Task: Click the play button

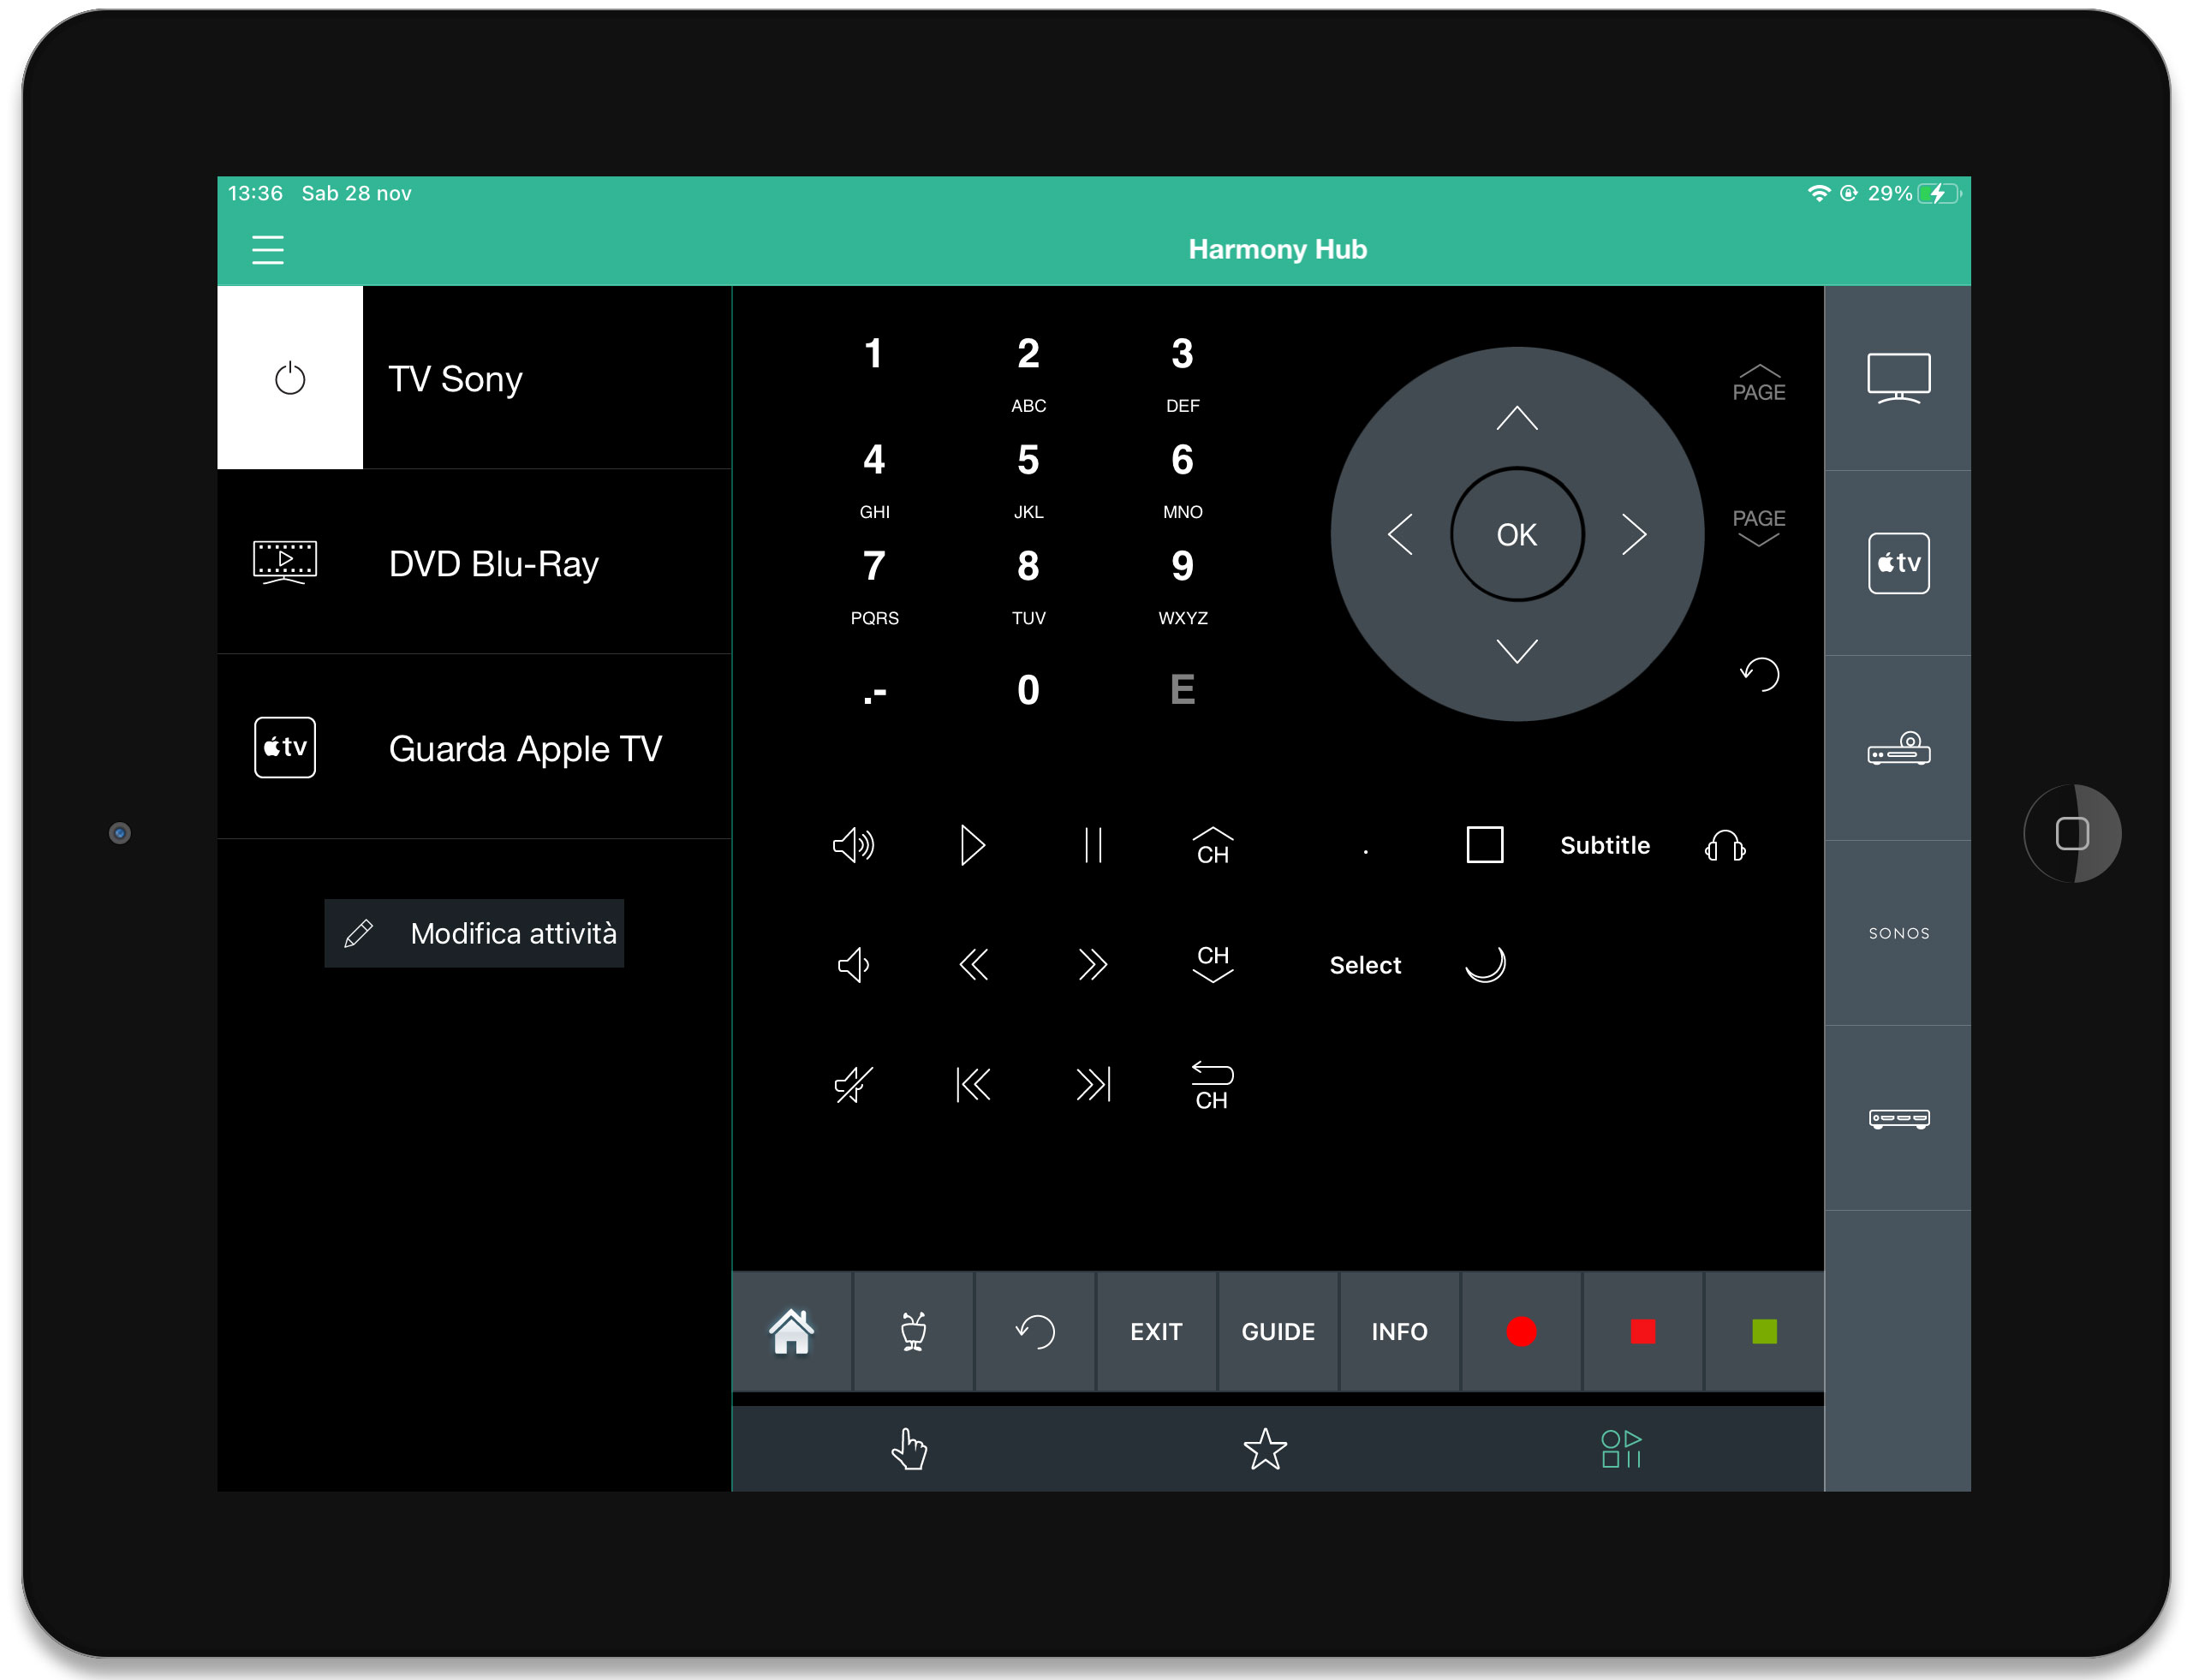Action: [x=972, y=846]
